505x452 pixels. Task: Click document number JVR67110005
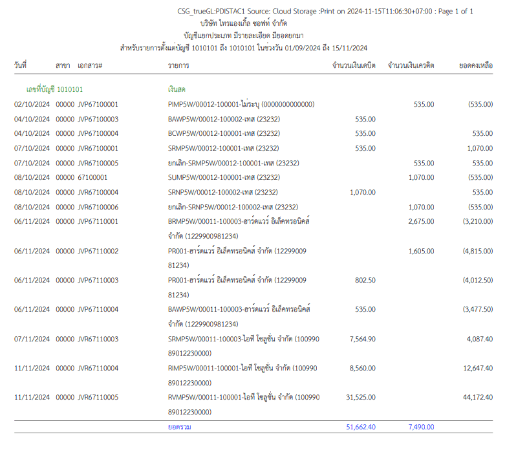click(x=98, y=397)
